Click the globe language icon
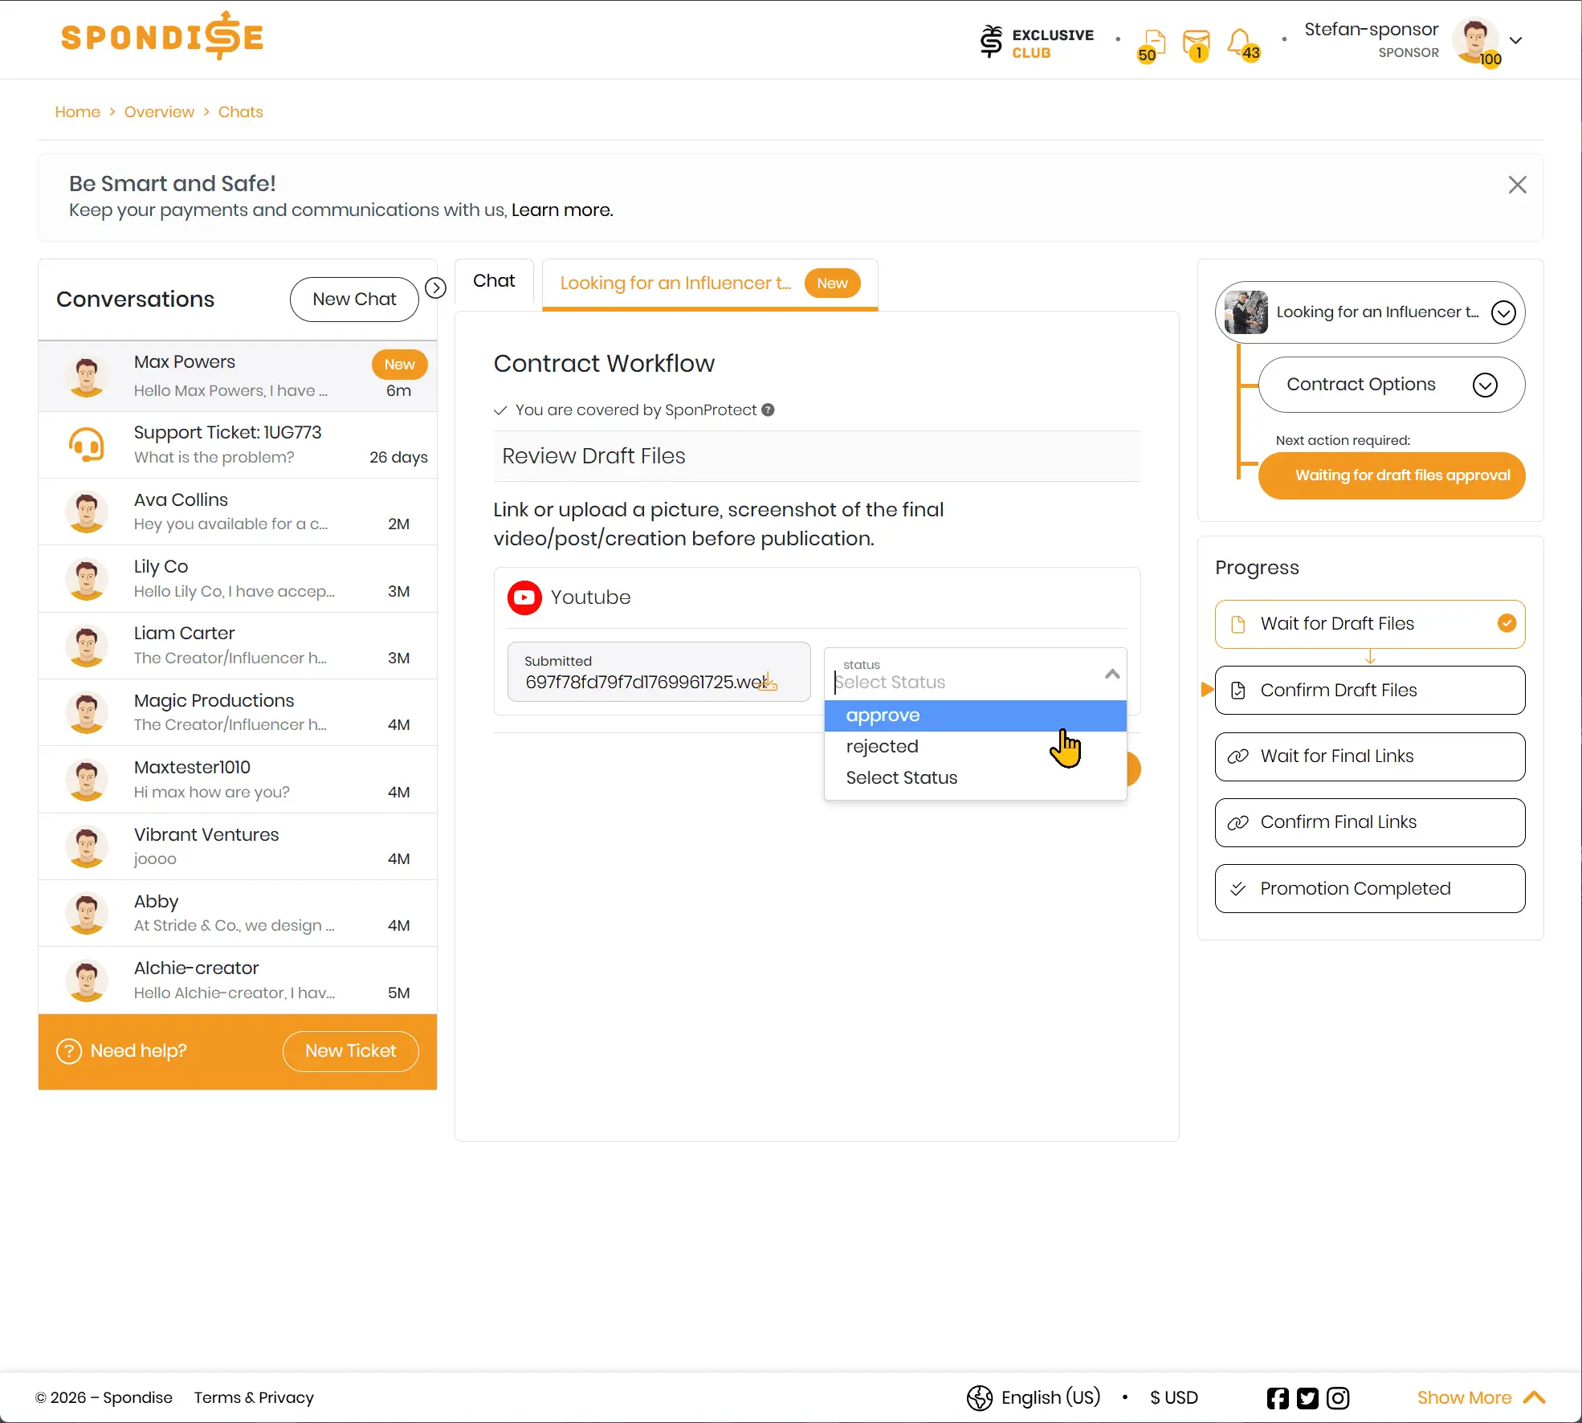Viewport: 1582px width, 1423px height. [x=980, y=1398]
